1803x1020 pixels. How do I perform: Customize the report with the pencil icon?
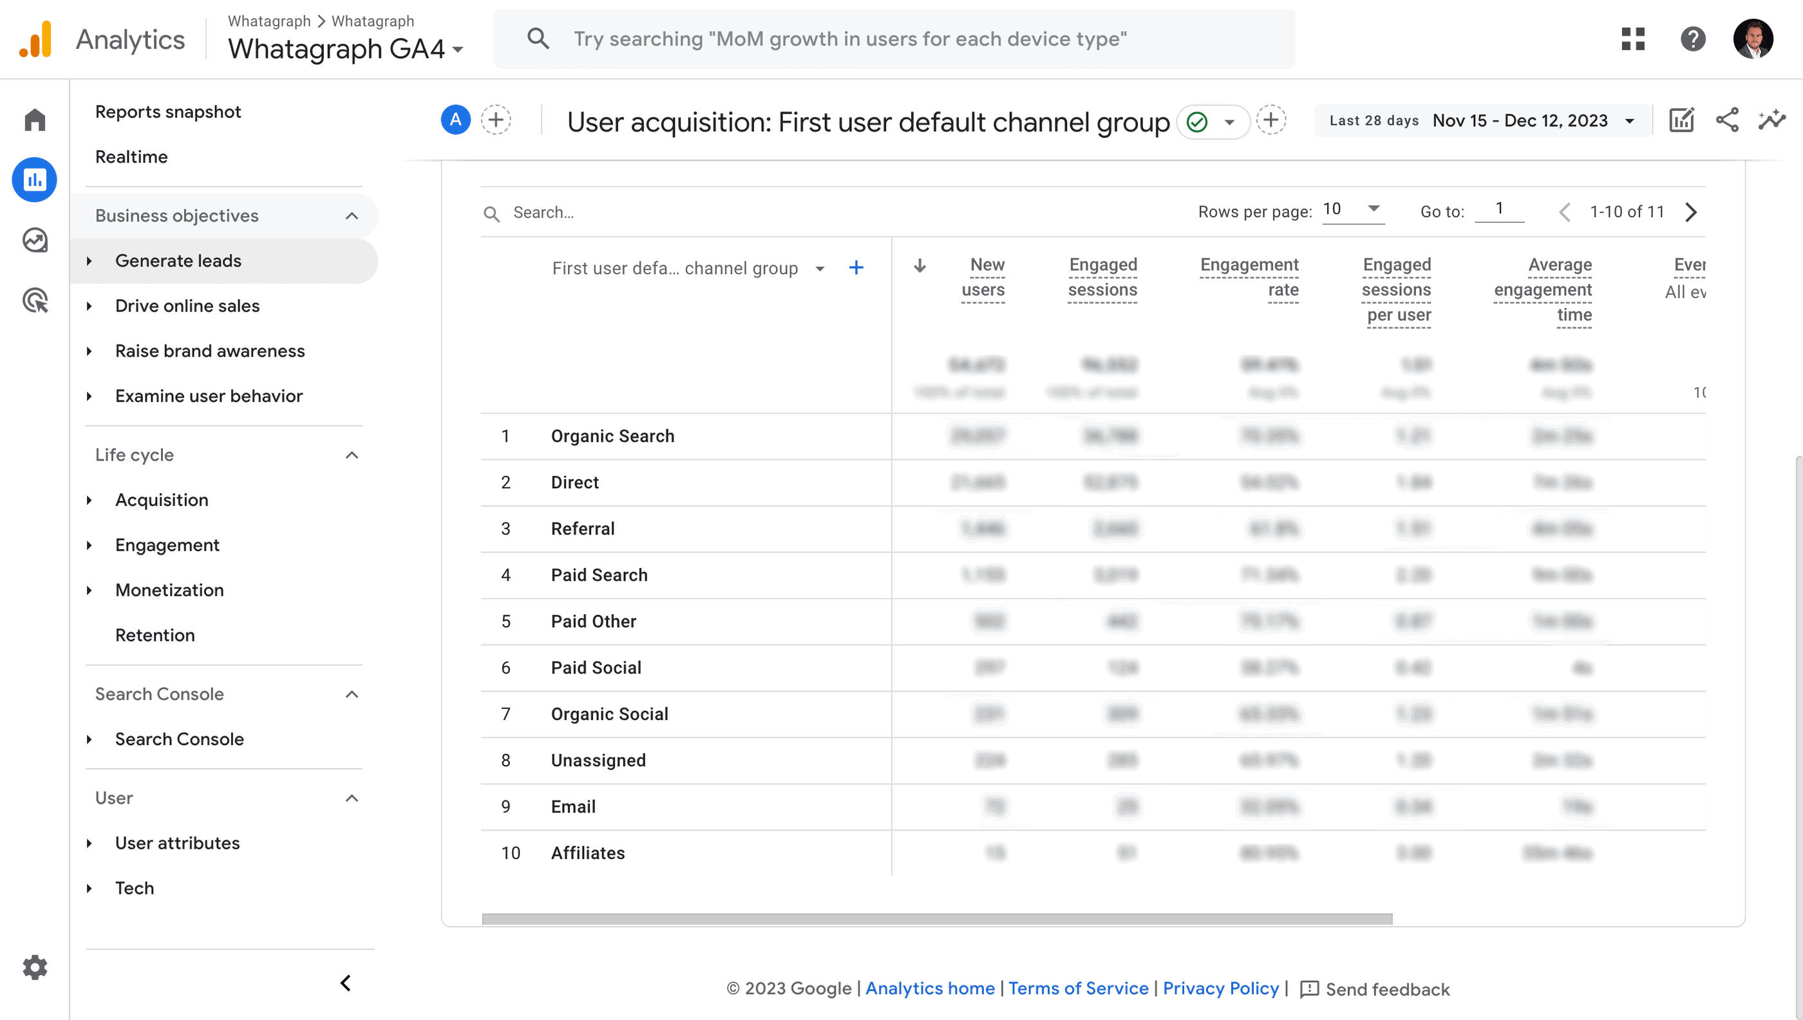(x=1681, y=120)
